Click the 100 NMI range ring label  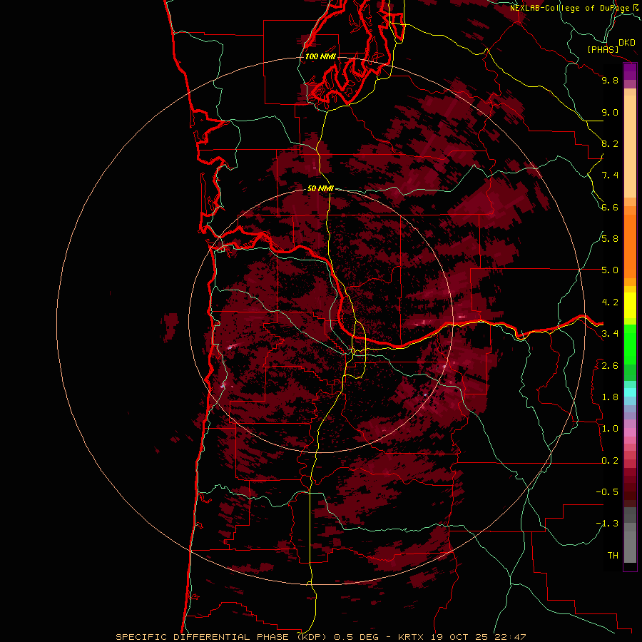pos(320,56)
